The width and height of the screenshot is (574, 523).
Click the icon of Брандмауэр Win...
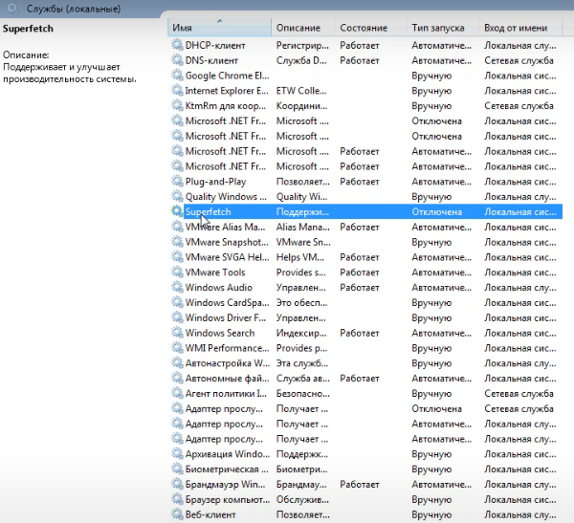click(177, 484)
